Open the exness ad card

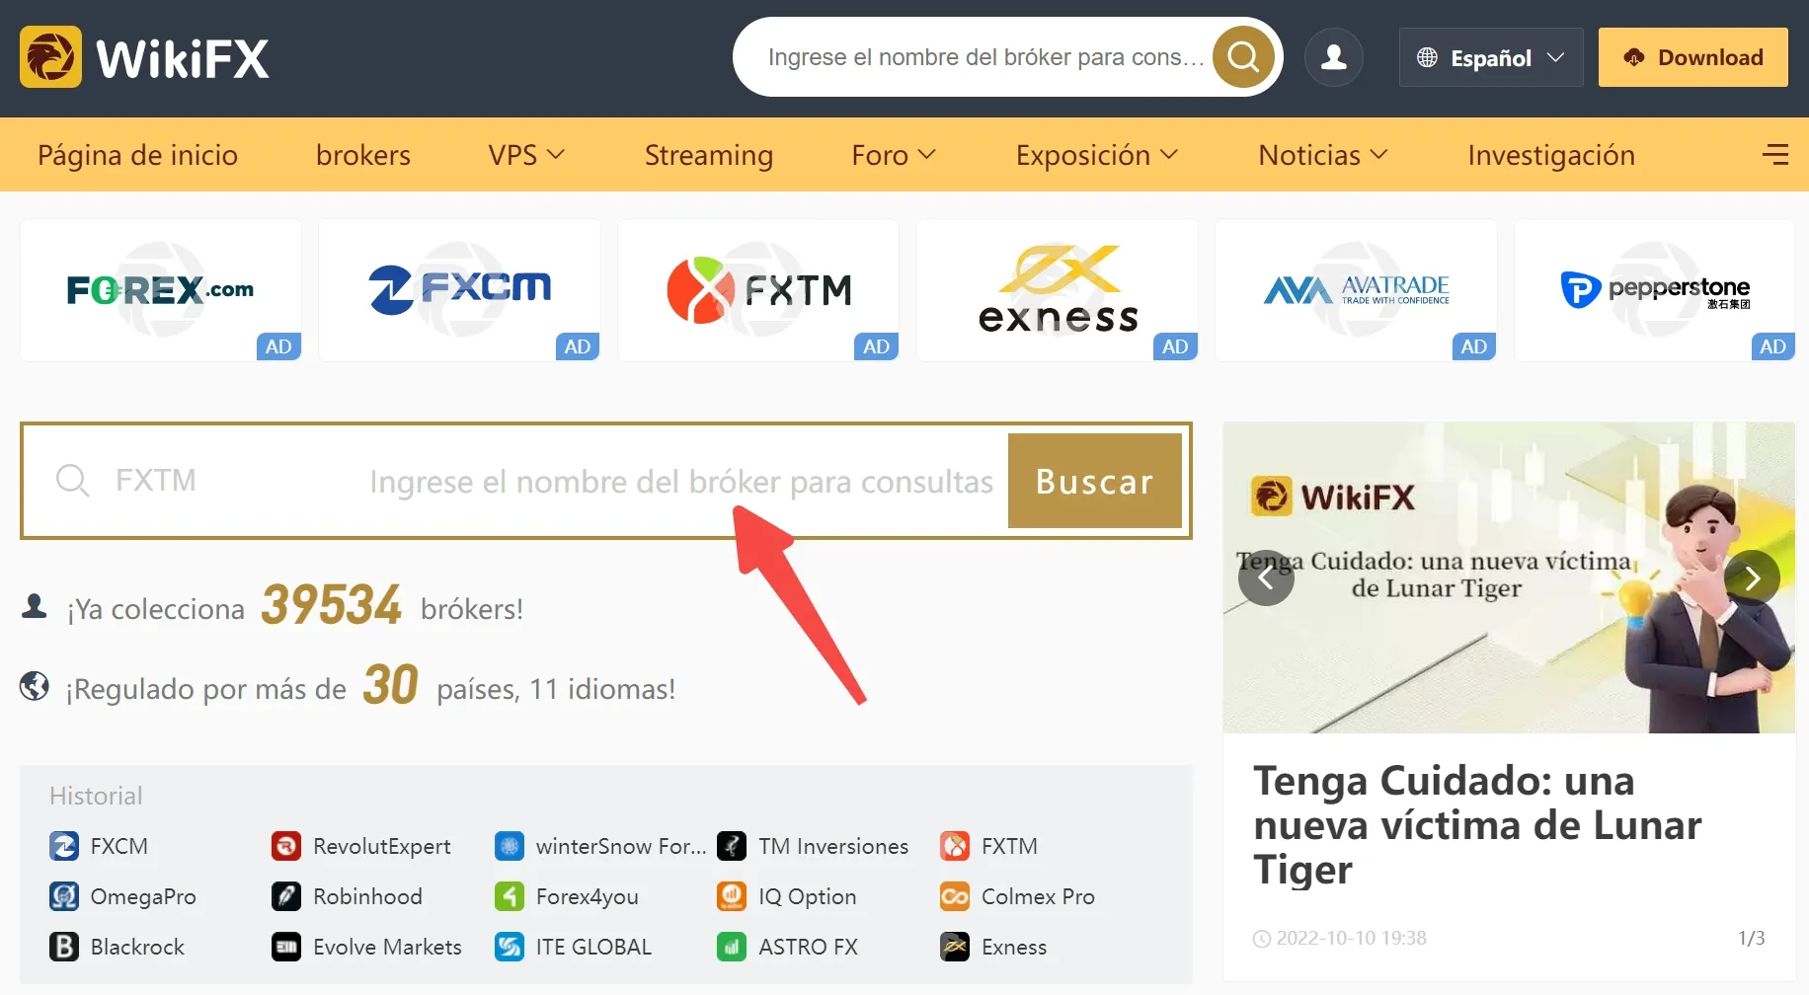(x=1058, y=290)
